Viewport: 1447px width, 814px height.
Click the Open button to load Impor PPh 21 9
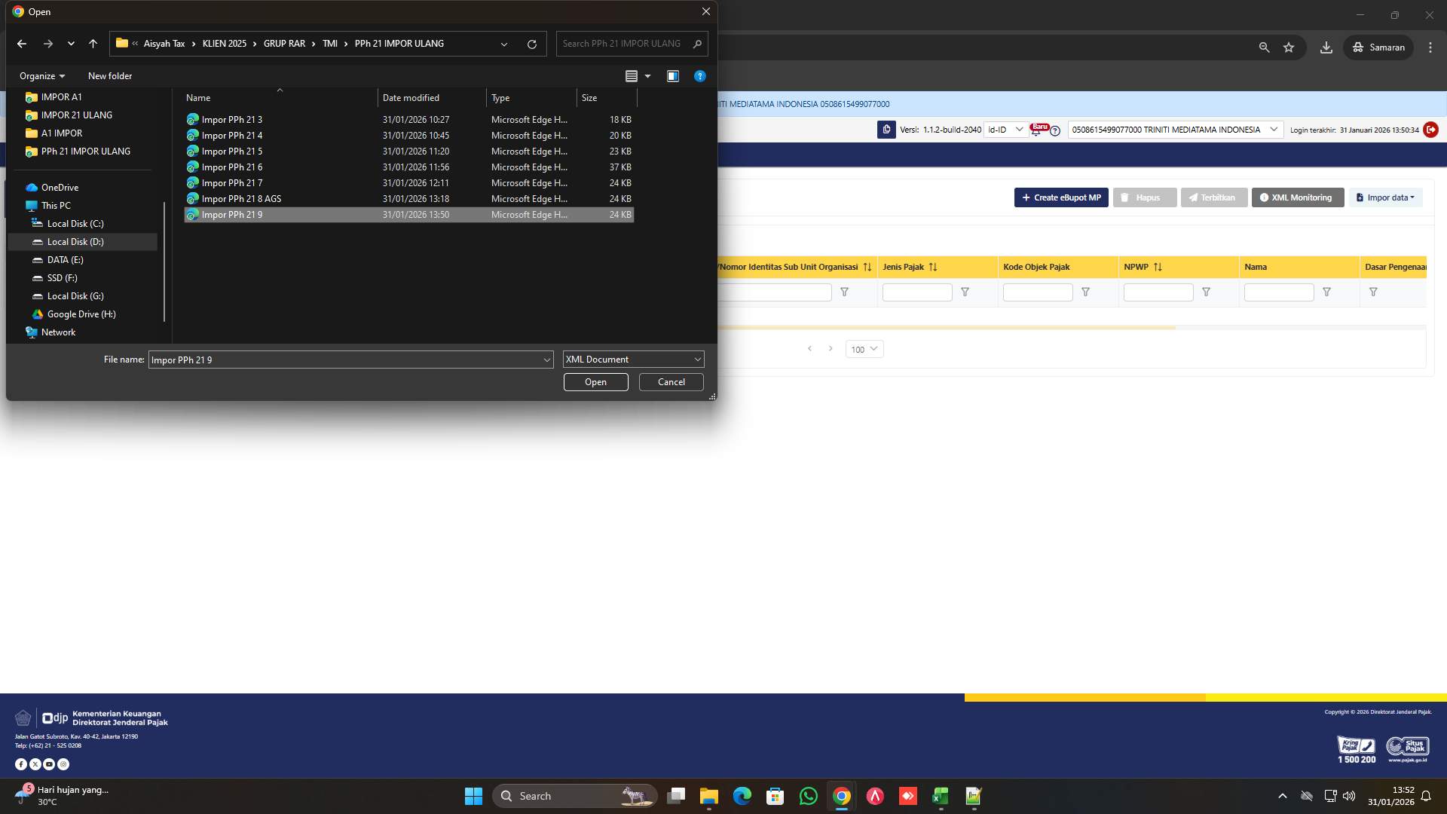(x=595, y=382)
